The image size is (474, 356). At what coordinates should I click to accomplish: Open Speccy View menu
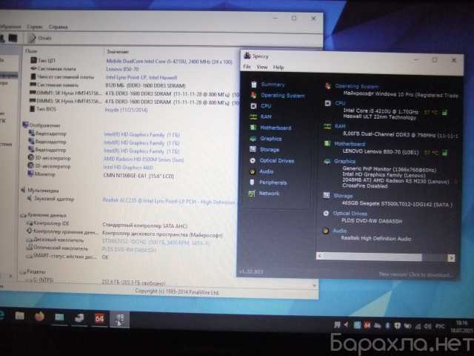coord(261,67)
